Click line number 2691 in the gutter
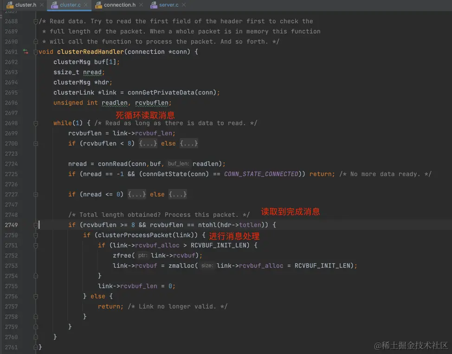Screen dimensions: 452x354 tap(11, 52)
